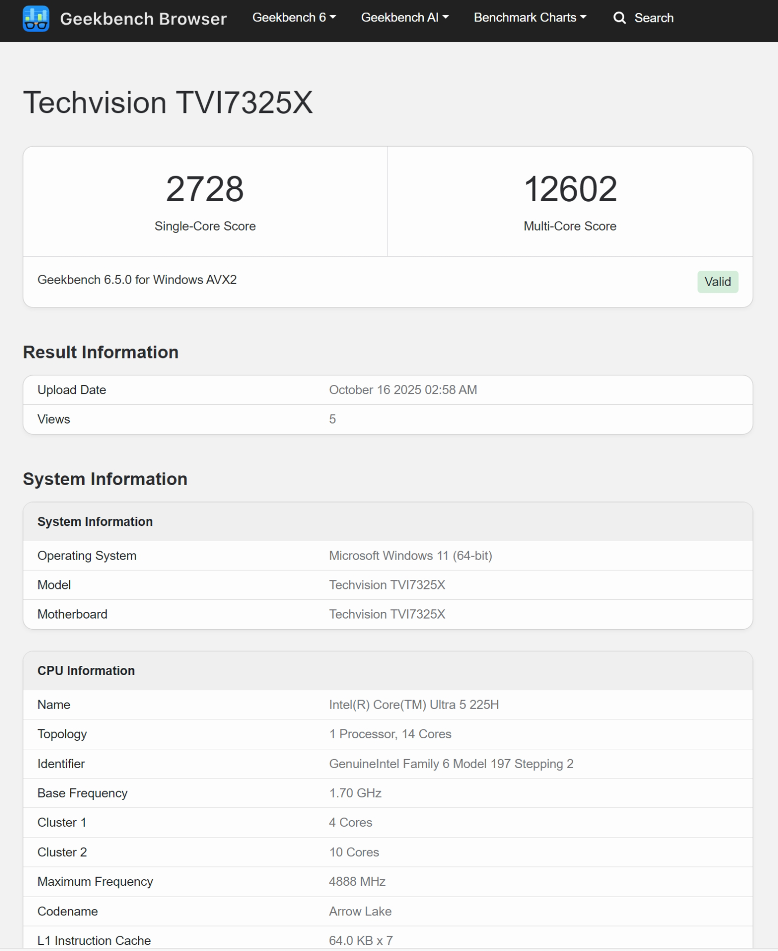This screenshot has height=951, width=778.
Task: Click the System Information table header
Action: [388, 522]
